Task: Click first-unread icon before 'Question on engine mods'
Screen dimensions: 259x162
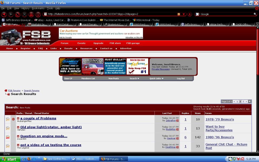Action: point(18,136)
